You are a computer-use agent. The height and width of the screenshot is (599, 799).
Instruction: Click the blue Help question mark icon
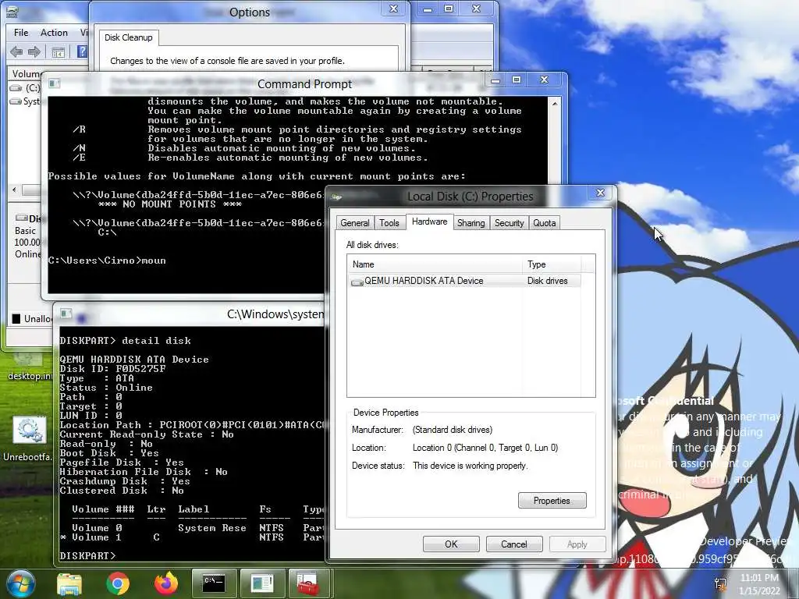tap(81, 51)
